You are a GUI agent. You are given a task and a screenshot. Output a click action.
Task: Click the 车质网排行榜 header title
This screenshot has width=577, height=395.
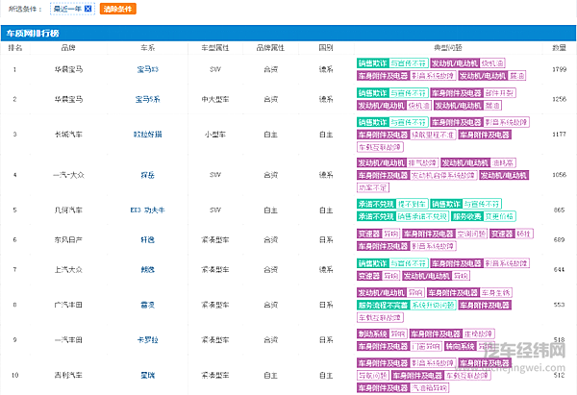click(33, 33)
